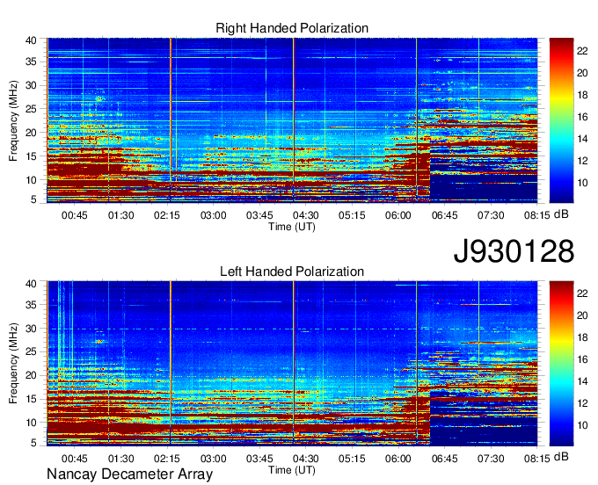This screenshot has height=485, width=598.
Task: Click the 35 frequency tick of Right Handed plot
Action: tap(31, 62)
